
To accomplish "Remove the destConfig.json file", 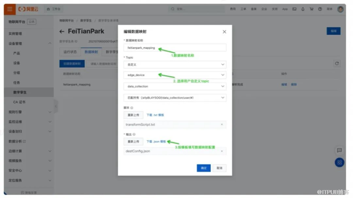I will (222, 151).
